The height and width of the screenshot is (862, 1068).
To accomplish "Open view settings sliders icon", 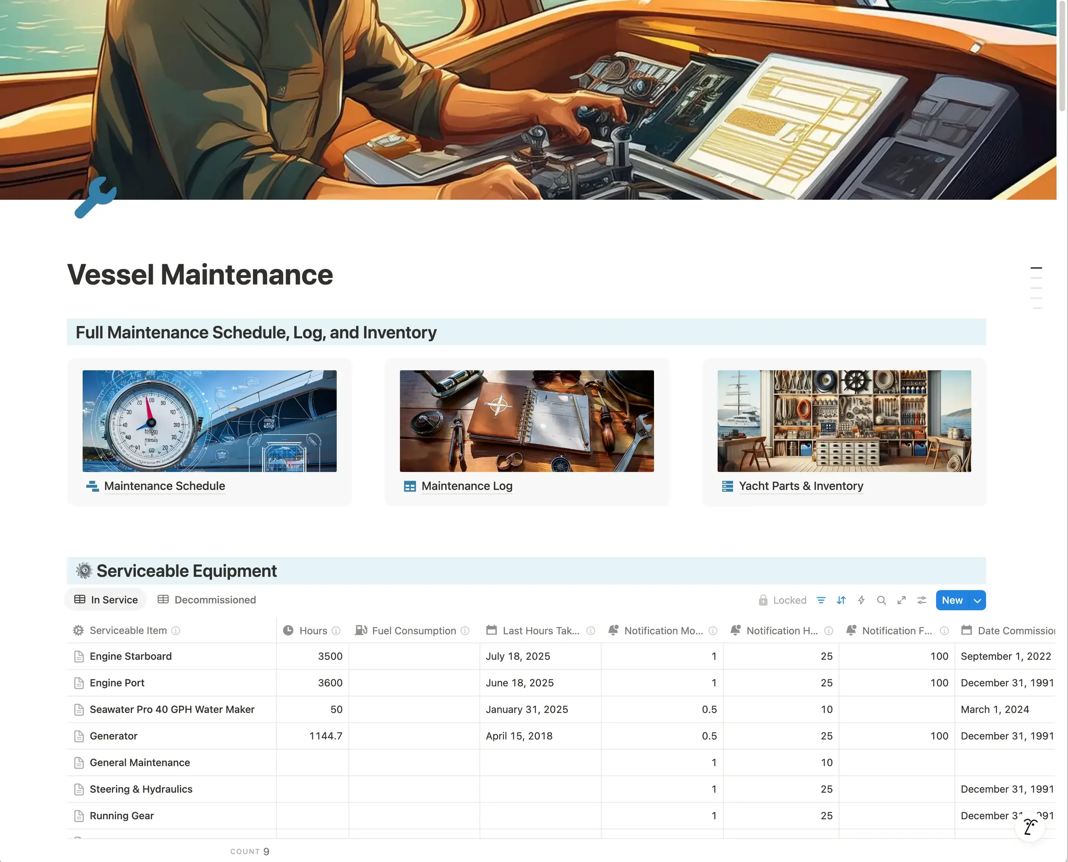I will point(921,600).
